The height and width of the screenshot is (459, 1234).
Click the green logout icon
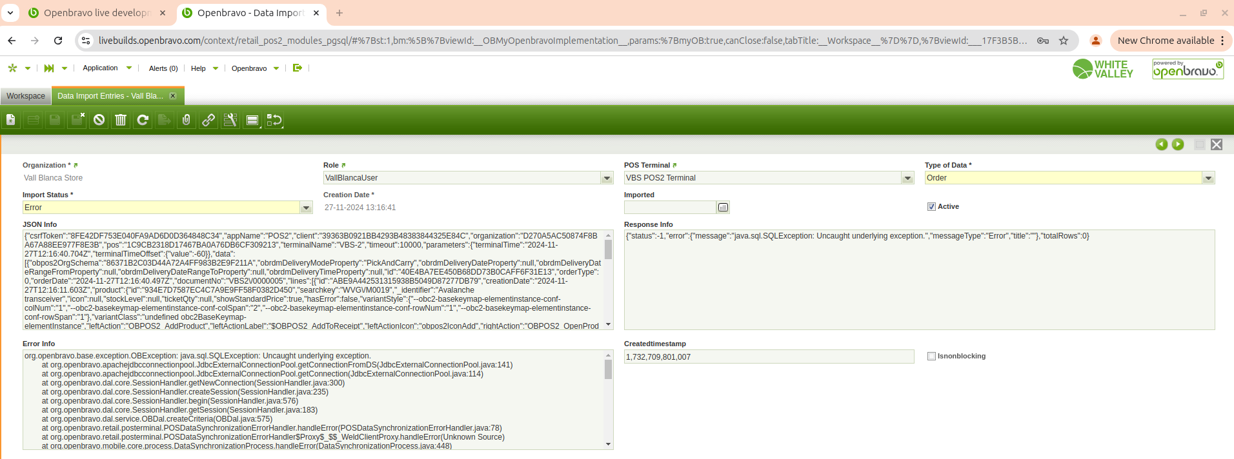coord(298,68)
